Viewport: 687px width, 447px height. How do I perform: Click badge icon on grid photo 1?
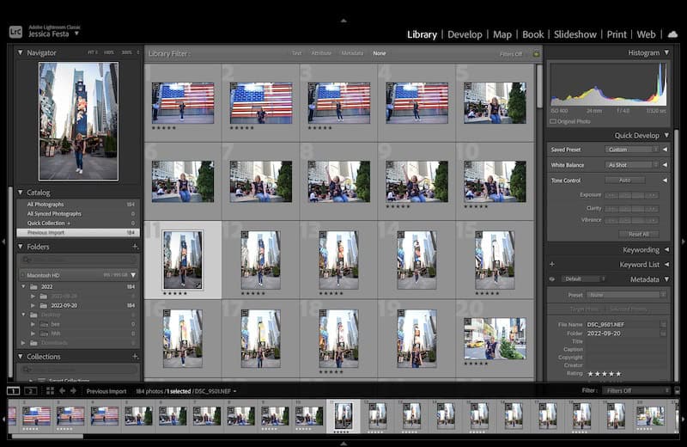coord(155,87)
